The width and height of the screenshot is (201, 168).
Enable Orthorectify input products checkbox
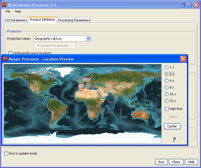pos(11,53)
